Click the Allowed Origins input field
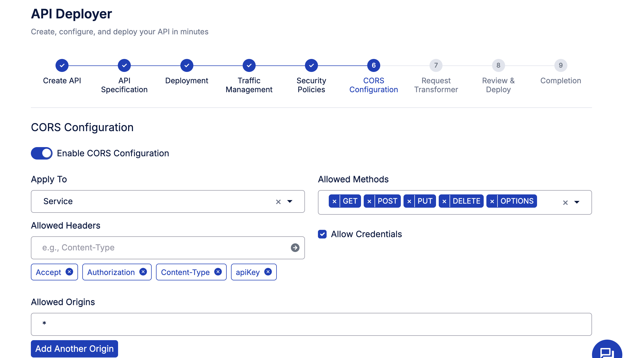 311,324
